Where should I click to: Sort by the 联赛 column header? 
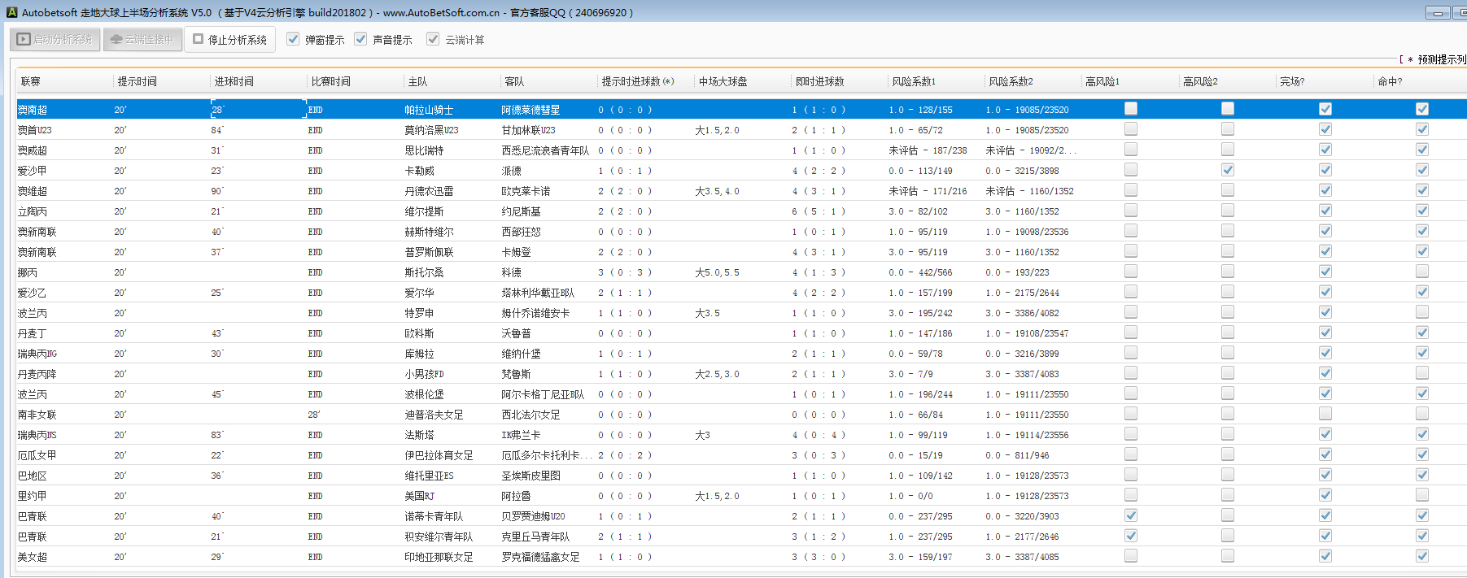click(x=31, y=81)
